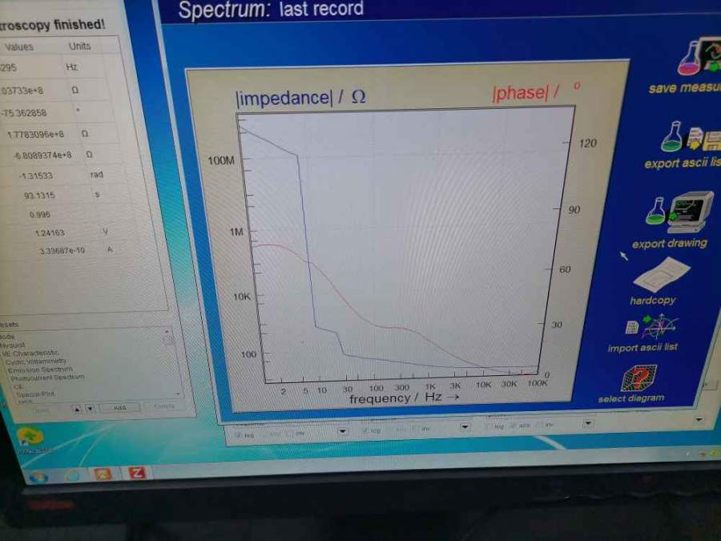Click the save measurement flask icon
The width and height of the screenshot is (721, 541).
(698, 57)
